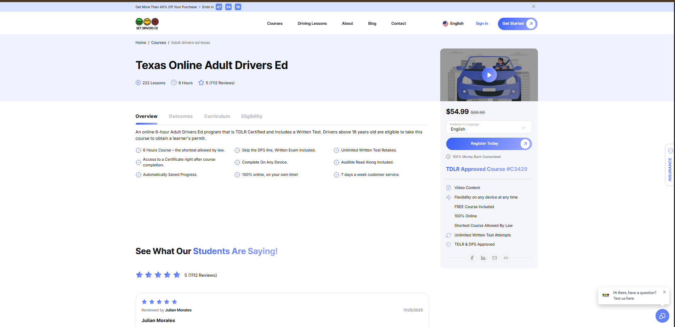Close the chat question popup
This screenshot has height=327, width=675.
coord(664,292)
